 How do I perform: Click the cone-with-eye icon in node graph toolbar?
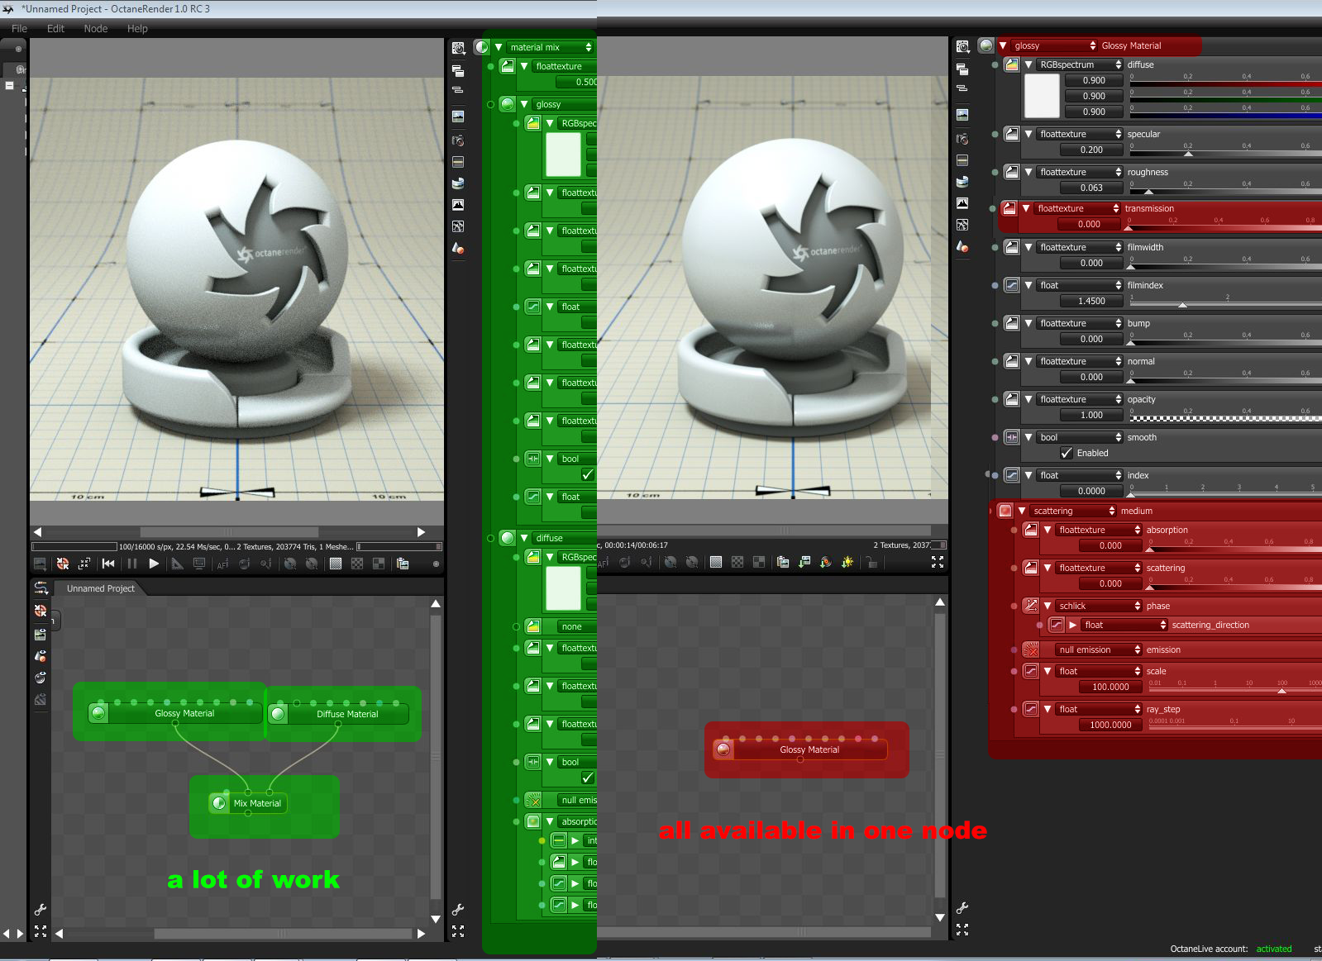pos(41,656)
